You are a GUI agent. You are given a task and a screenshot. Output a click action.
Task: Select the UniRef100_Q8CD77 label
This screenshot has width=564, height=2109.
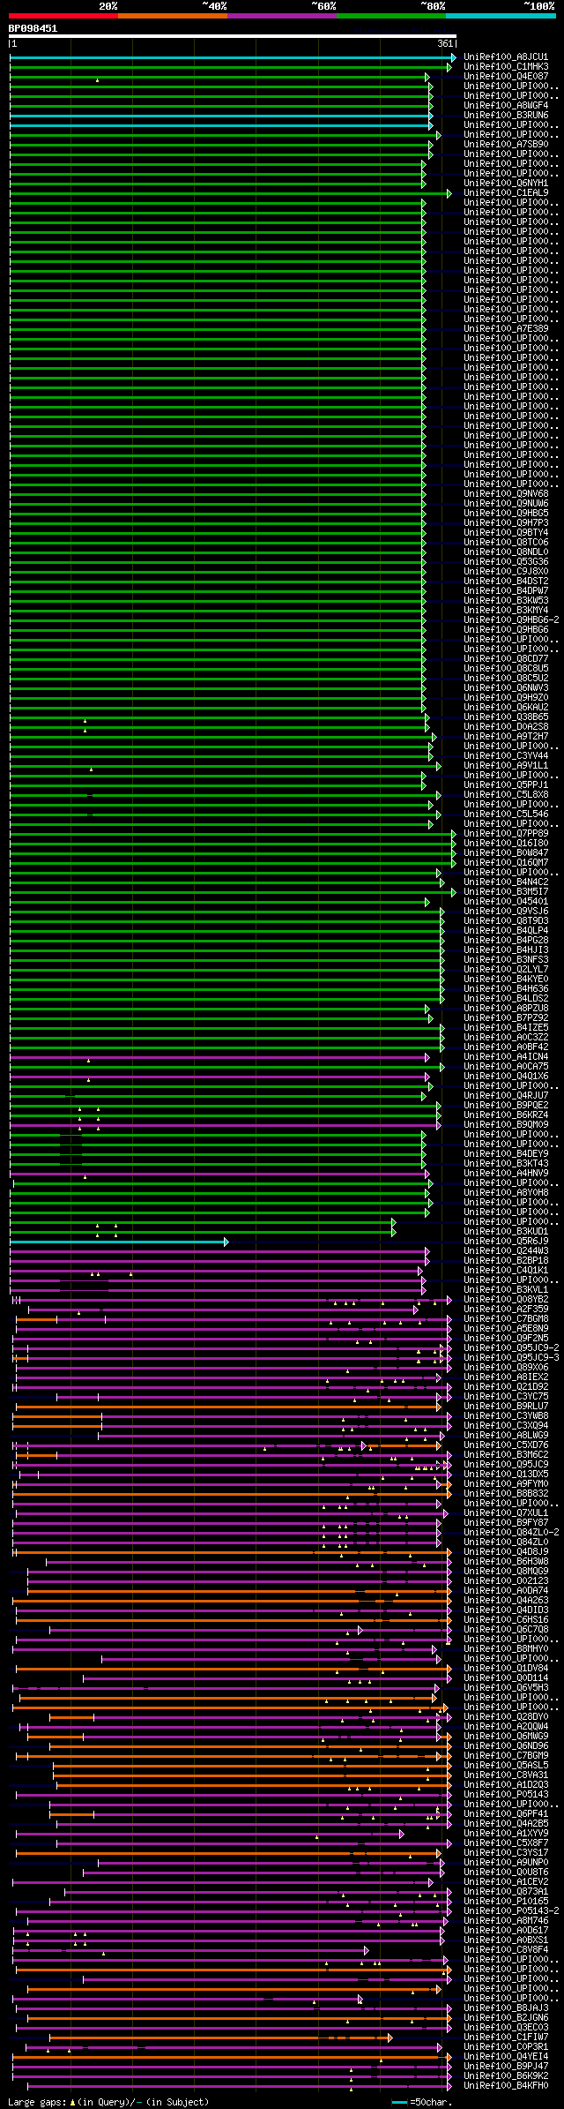click(x=506, y=658)
